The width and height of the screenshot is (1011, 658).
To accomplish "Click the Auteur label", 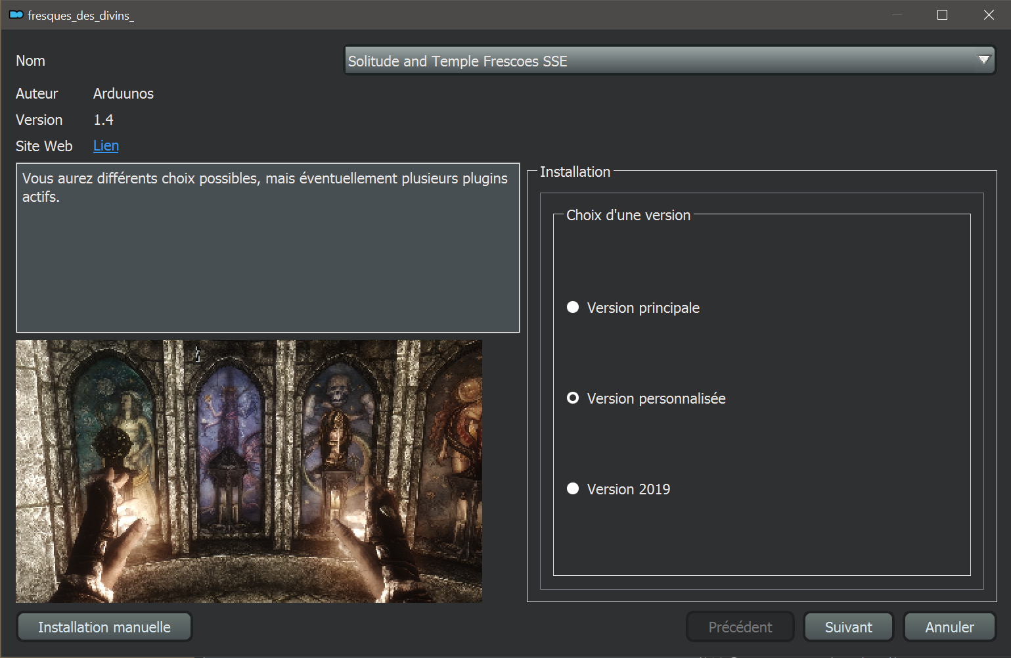I will coord(37,94).
